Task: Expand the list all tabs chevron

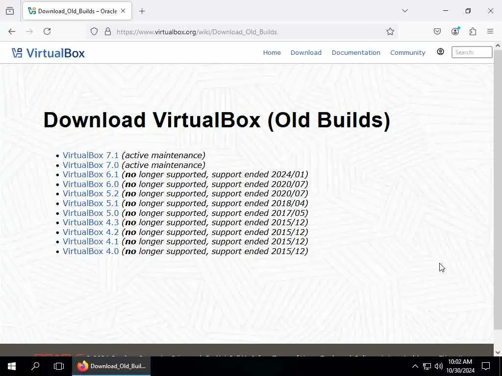Action: [405, 11]
